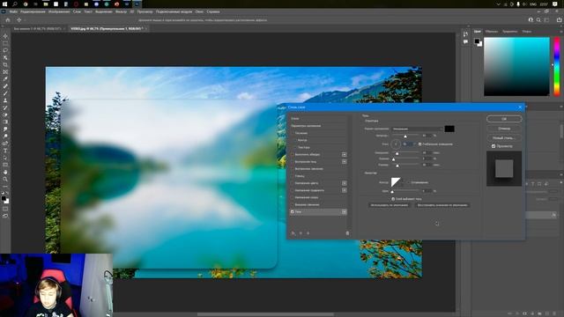Open the workspace switcher icon

click(x=546, y=20)
